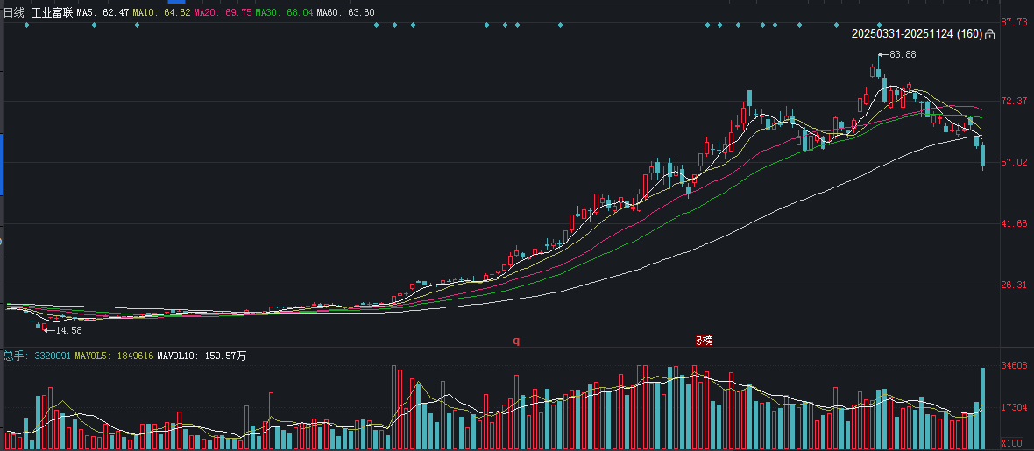Click the leftmost diamond event marker

click(x=26, y=25)
